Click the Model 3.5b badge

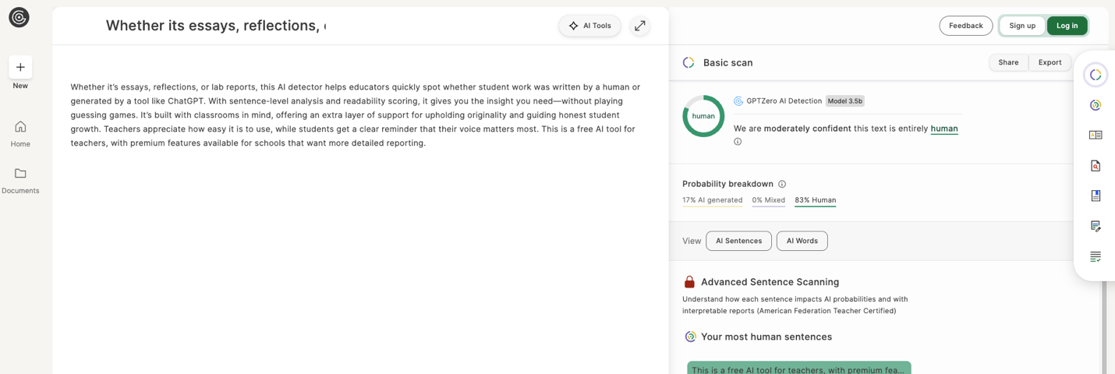pos(844,101)
